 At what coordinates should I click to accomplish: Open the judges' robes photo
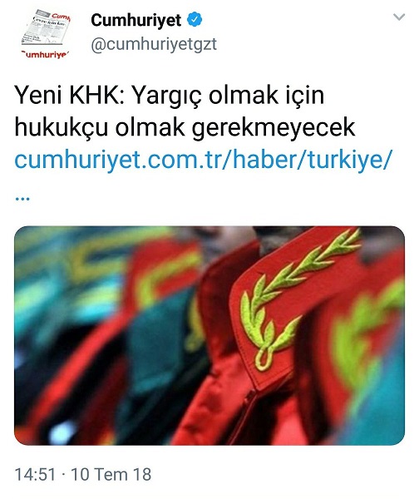point(209,335)
